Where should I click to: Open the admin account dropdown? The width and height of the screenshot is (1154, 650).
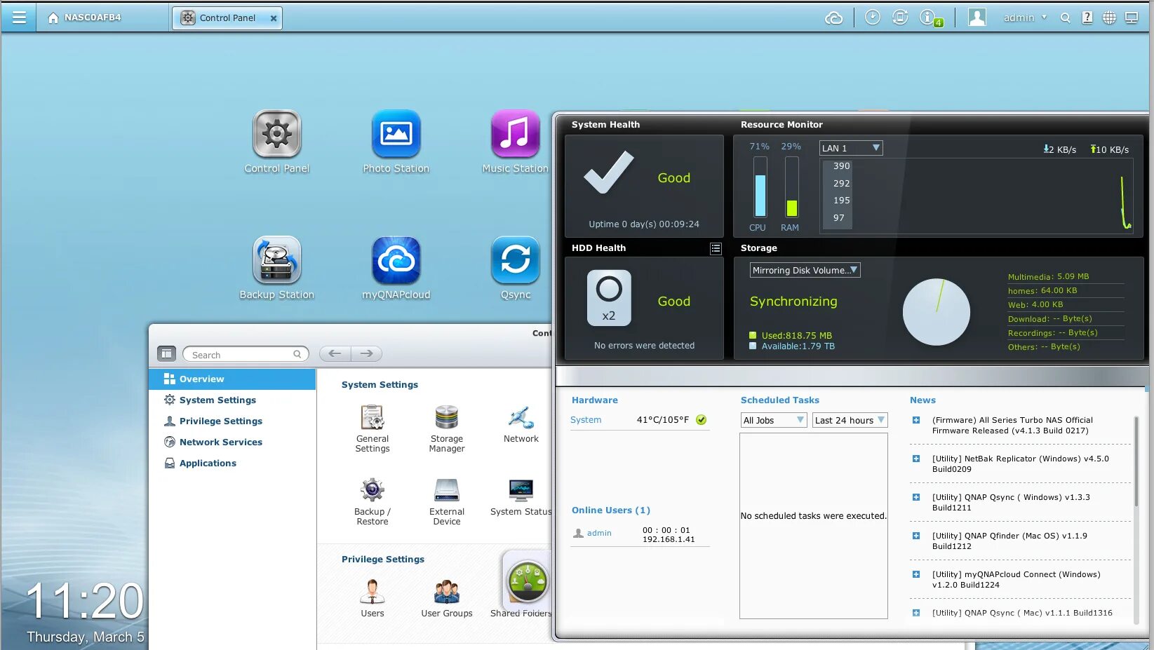(1025, 18)
